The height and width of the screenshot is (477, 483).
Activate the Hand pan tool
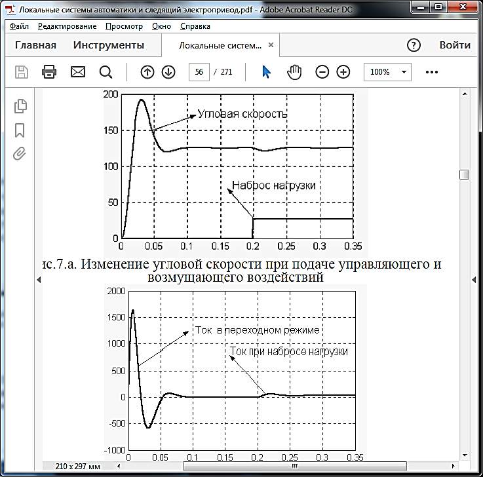pyautogui.click(x=294, y=71)
